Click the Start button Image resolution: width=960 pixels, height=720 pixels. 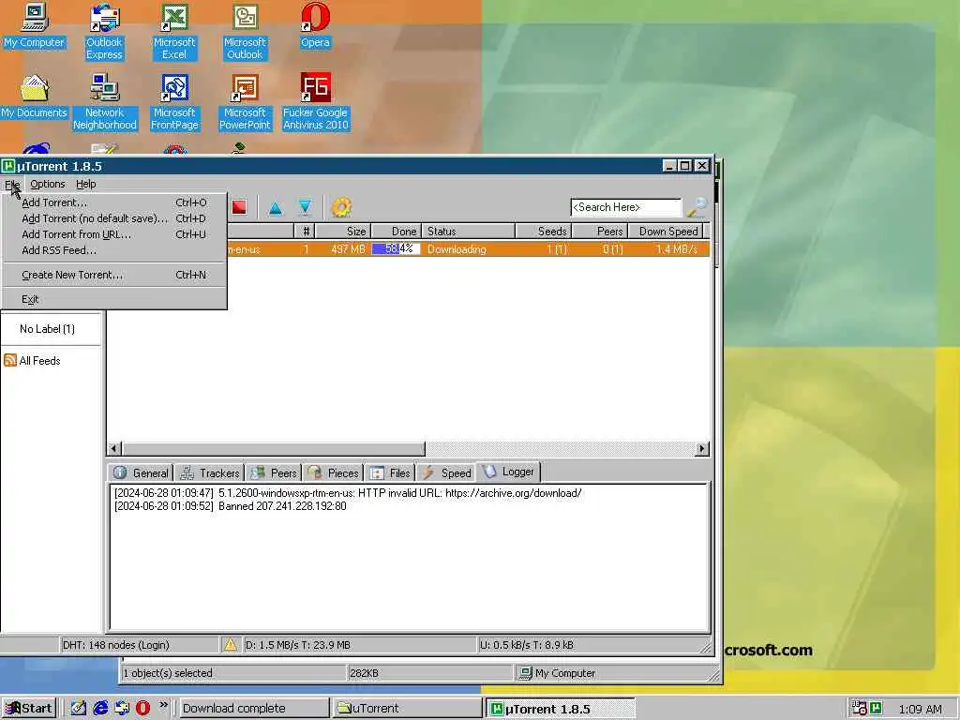(x=29, y=709)
